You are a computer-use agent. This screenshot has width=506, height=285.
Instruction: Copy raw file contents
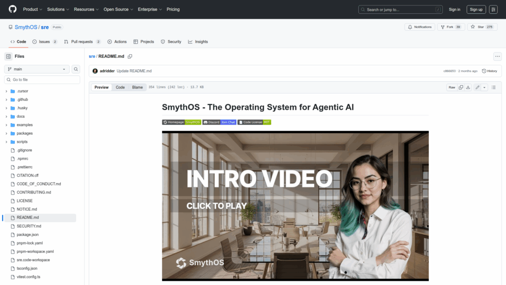coord(461,87)
